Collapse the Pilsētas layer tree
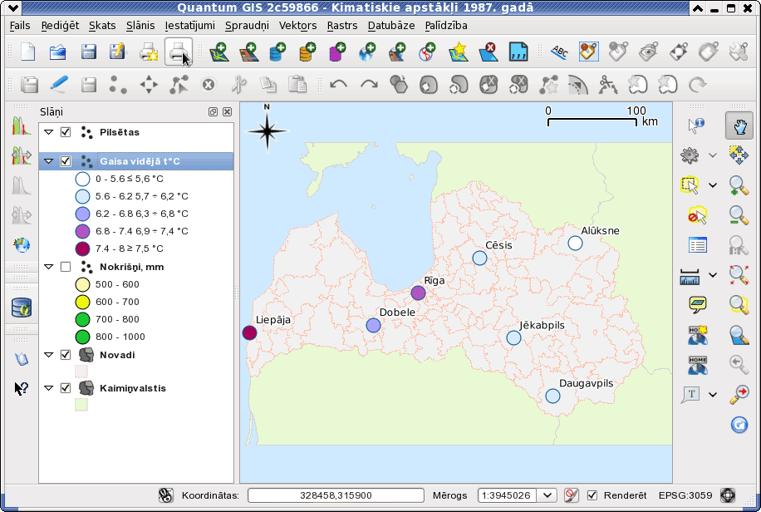 pos(48,132)
